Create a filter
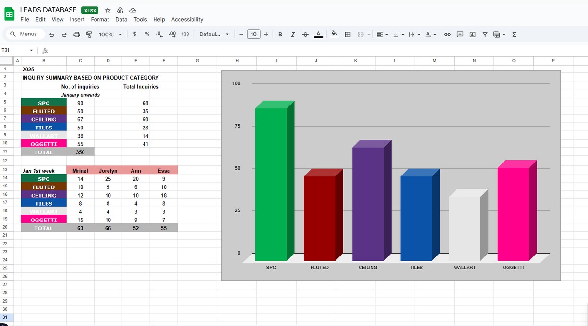588x326 pixels. (485, 35)
